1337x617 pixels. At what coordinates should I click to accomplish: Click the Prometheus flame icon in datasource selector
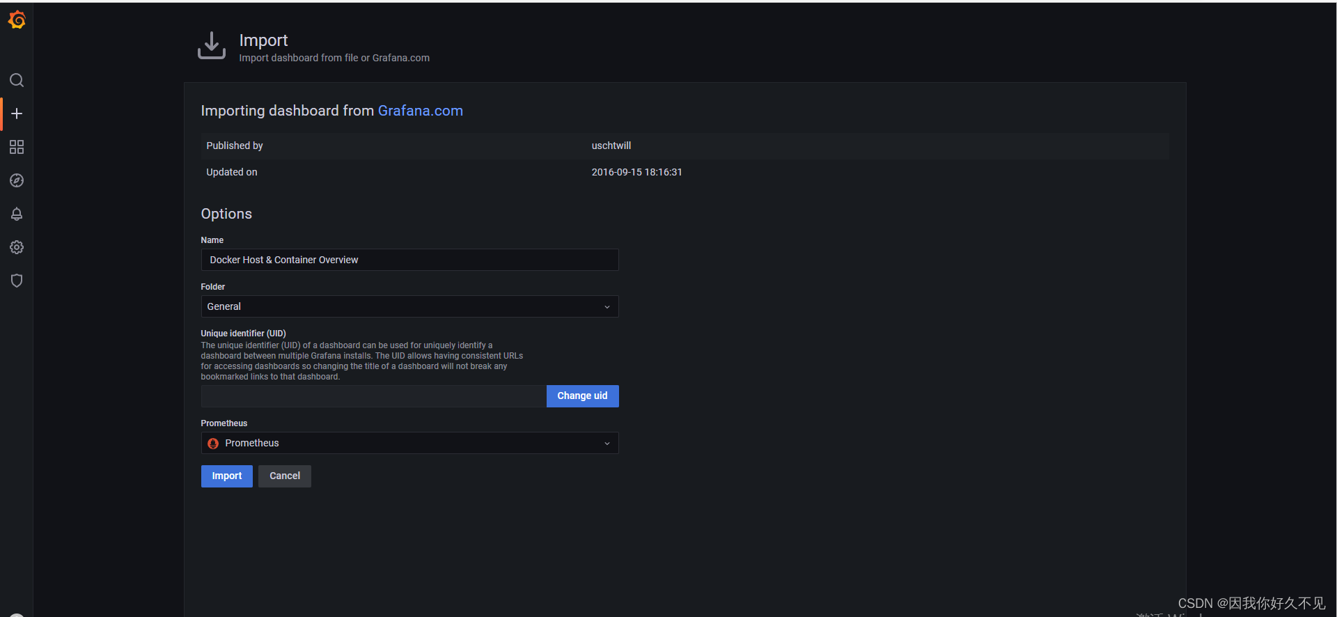[213, 444]
